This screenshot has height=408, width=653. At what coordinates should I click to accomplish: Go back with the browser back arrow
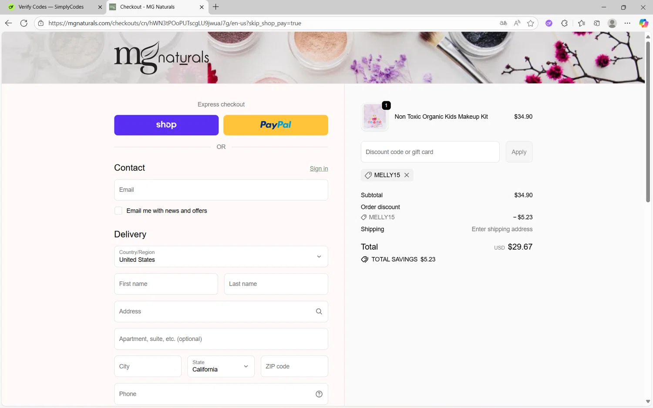click(x=8, y=23)
